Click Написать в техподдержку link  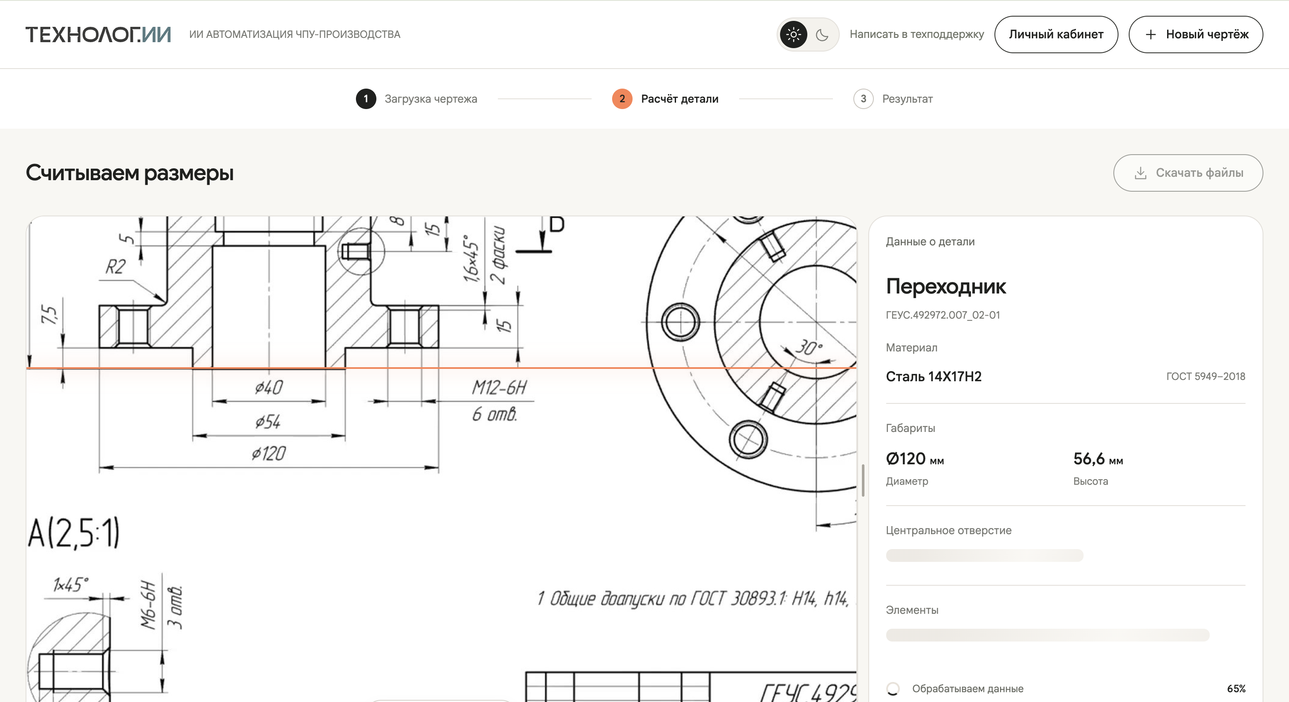point(917,35)
